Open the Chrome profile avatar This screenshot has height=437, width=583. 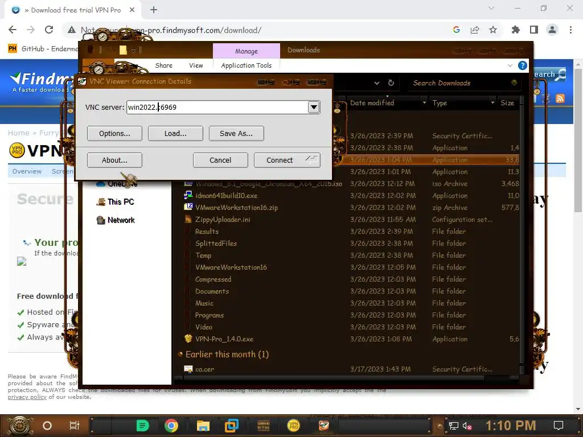point(552,30)
